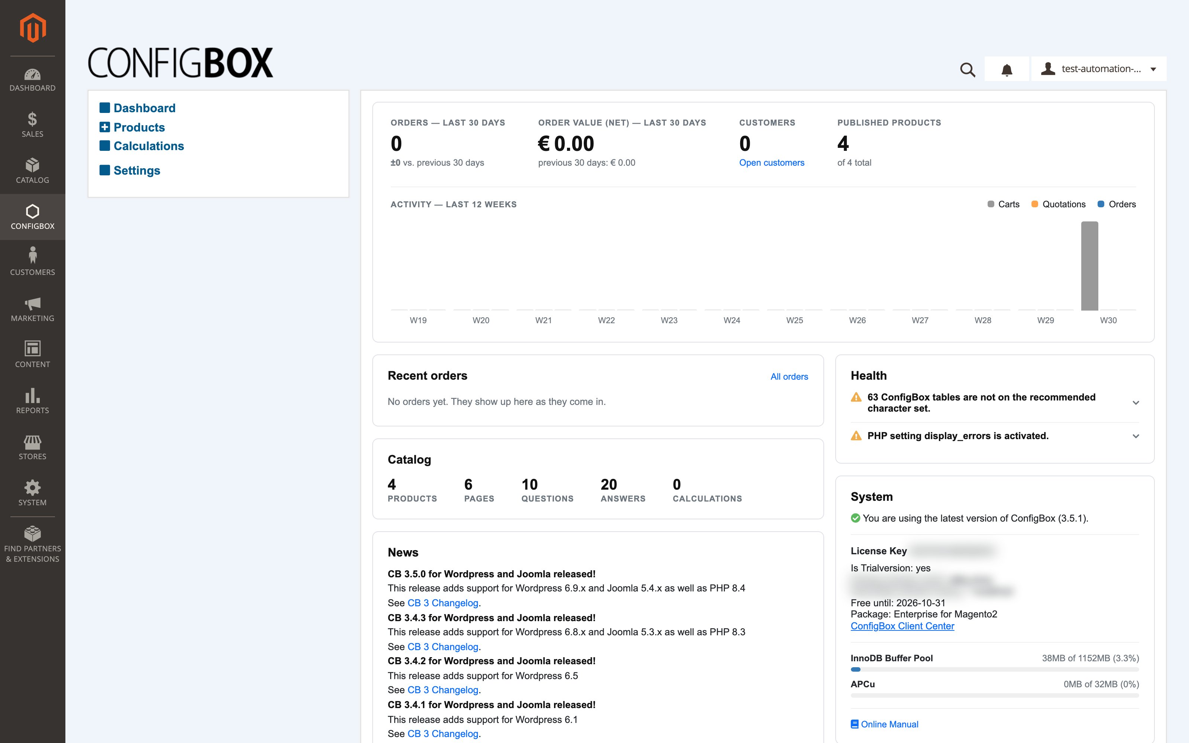Open the Catalog box icon
1189x743 pixels.
click(x=32, y=165)
